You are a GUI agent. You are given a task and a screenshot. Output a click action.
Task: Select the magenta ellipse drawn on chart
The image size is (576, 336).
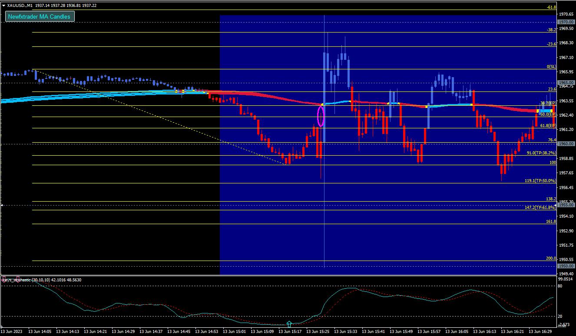coord(321,116)
